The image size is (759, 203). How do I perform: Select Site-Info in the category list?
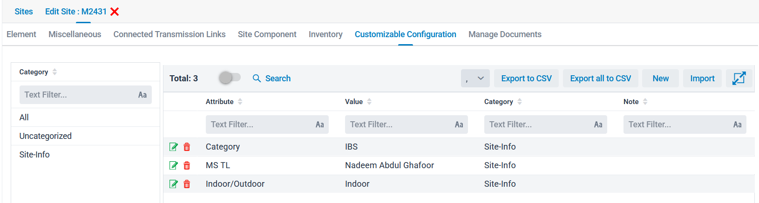point(34,155)
